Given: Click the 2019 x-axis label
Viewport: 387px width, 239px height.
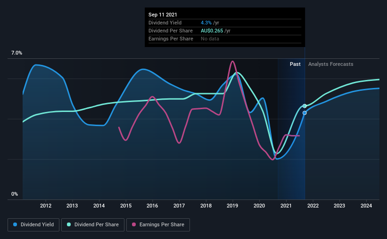Looking at the screenshot, I should click(232, 206).
